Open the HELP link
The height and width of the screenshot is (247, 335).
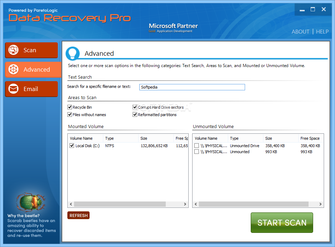(322, 32)
